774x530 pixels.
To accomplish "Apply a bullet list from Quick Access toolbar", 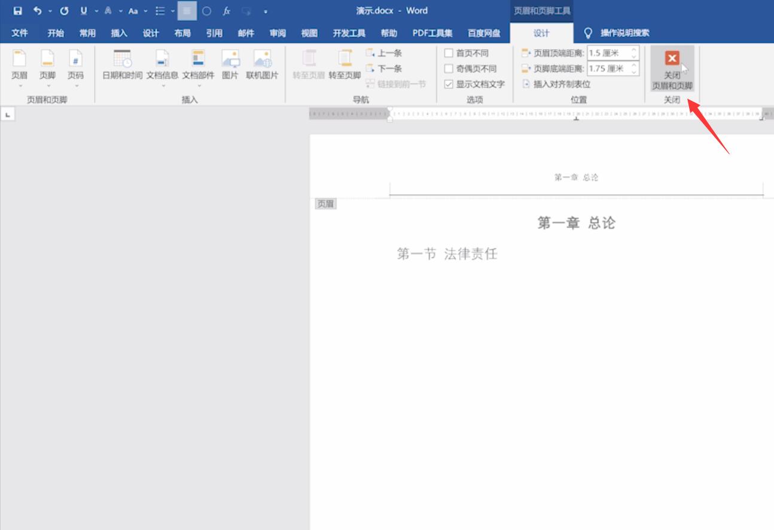I will (160, 11).
